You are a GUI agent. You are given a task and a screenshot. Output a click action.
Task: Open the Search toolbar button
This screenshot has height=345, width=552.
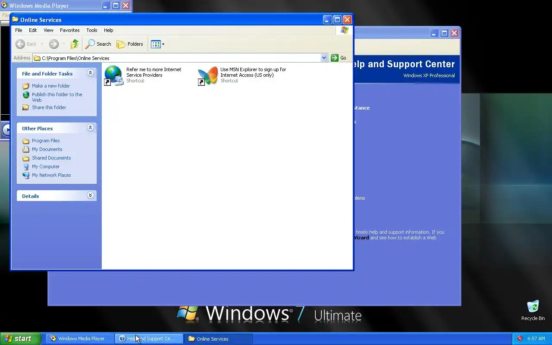click(98, 44)
